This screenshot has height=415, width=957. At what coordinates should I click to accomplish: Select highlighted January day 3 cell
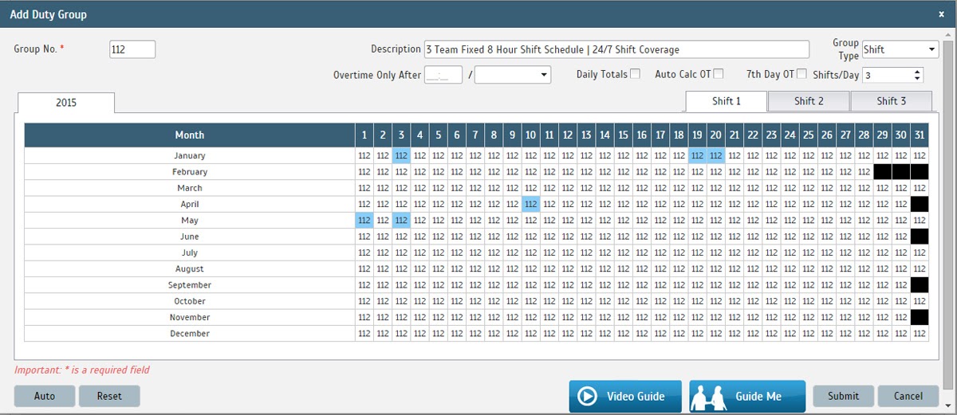(x=401, y=156)
